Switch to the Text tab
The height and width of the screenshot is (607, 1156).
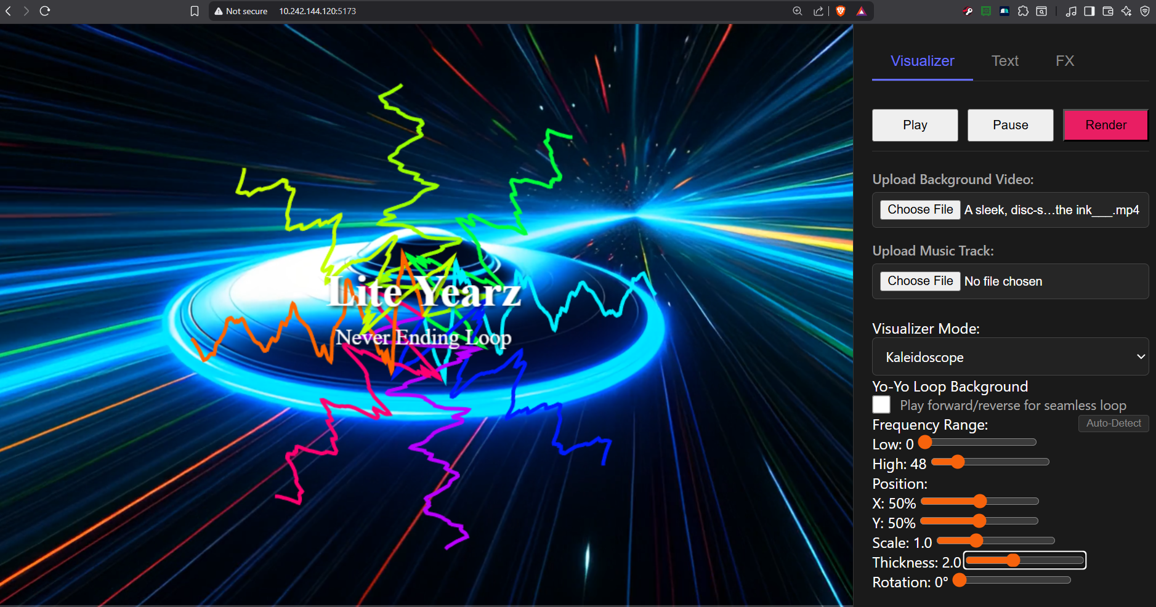pyautogui.click(x=1004, y=61)
